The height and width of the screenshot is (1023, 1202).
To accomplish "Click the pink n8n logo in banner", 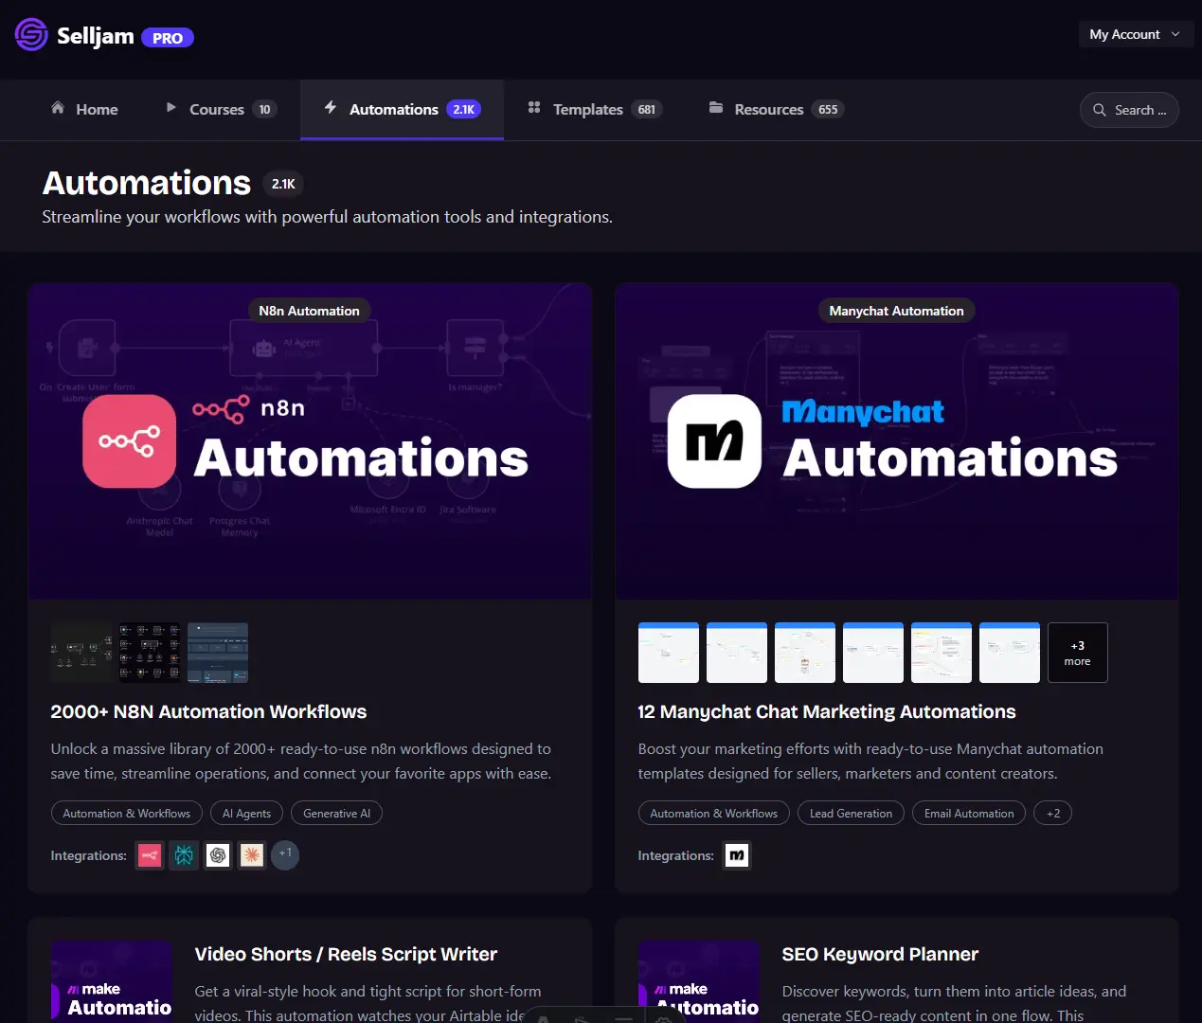I will click(x=130, y=441).
